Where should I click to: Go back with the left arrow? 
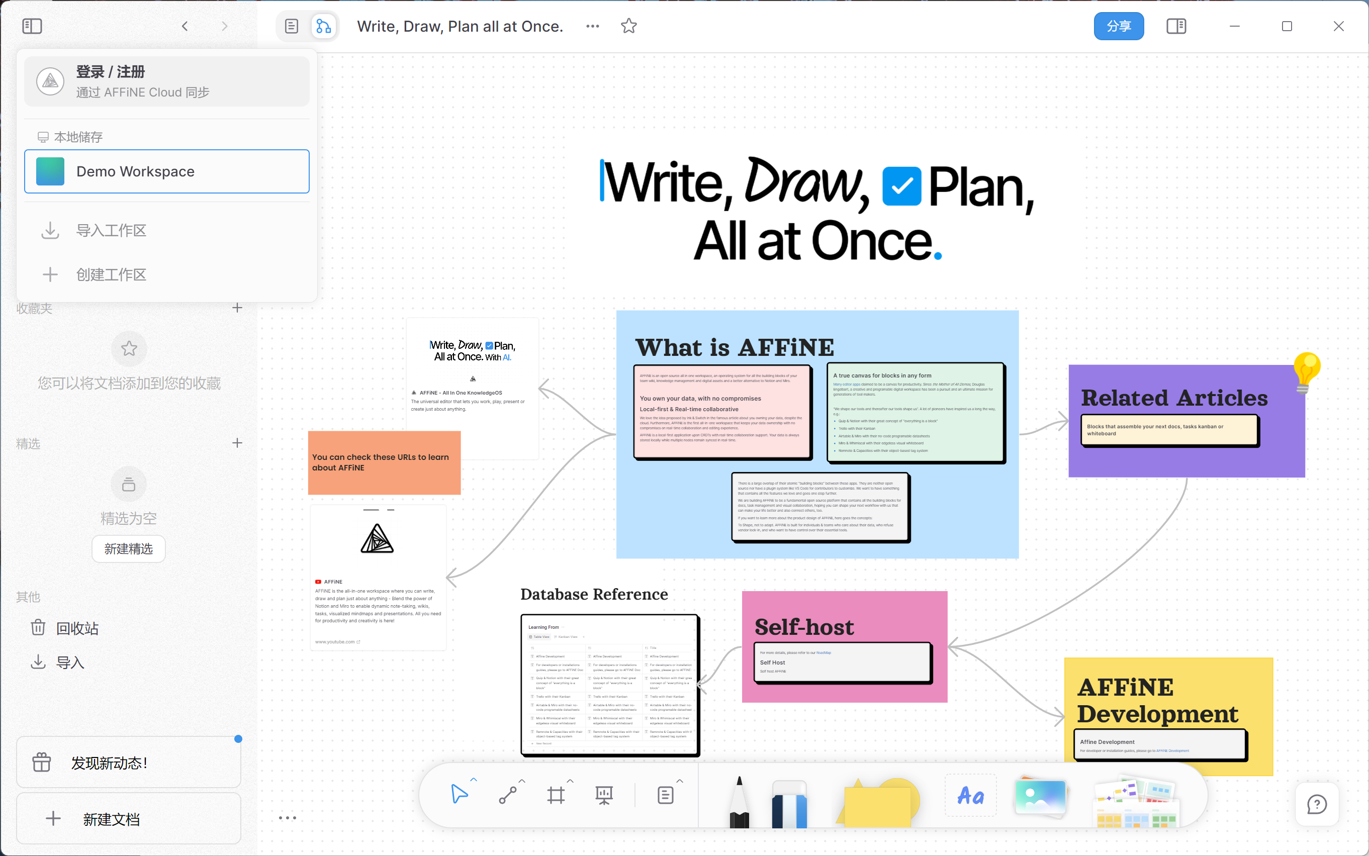click(x=185, y=26)
